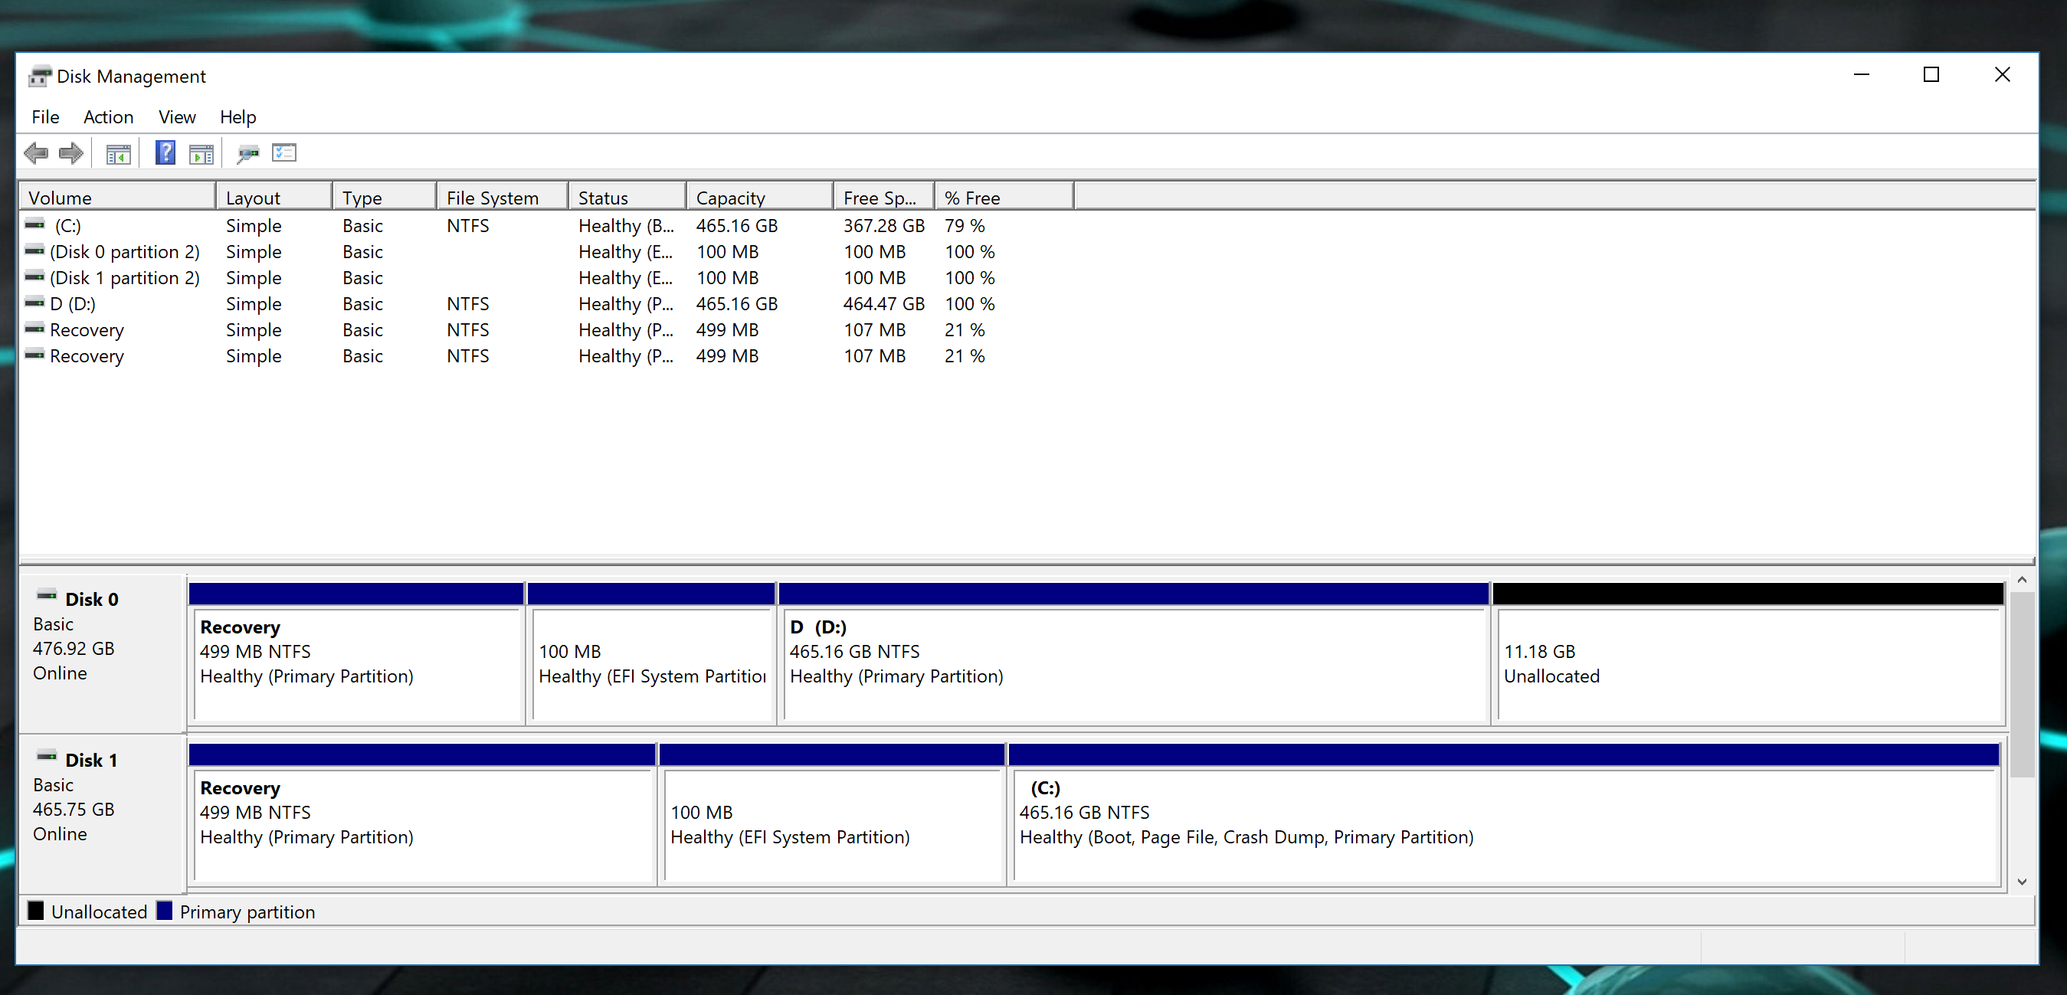Screen dimensions: 2067x995
Task: Click the Primary partition legend label
Action: pyautogui.click(x=247, y=912)
